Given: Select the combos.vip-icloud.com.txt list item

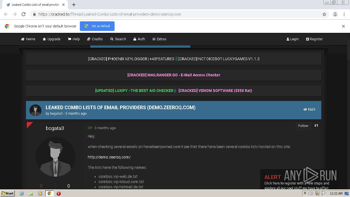Looking at the screenshot, I should click(x=121, y=182).
